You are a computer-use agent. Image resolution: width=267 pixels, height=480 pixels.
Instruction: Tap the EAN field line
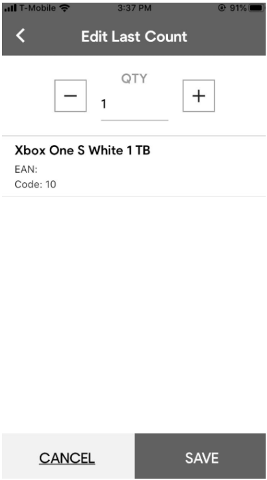click(x=26, y=170)
